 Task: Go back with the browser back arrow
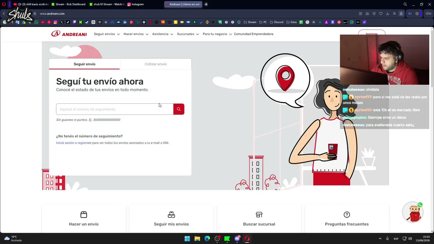pos(4,14)
